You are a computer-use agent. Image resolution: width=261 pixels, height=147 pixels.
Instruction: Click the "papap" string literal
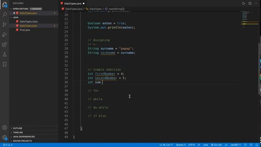125,49
